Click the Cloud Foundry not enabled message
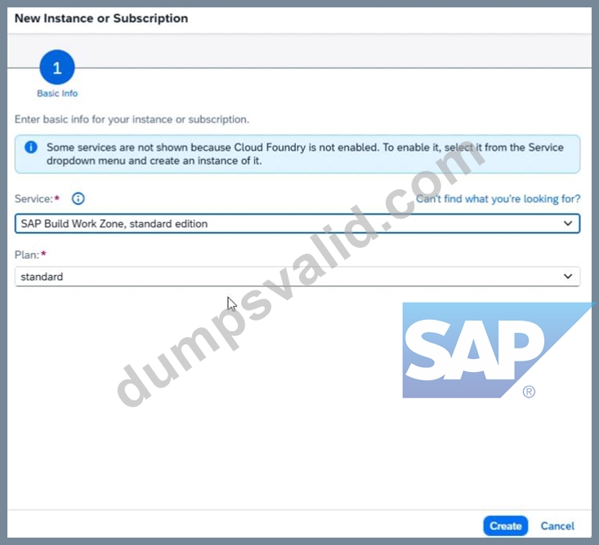Viewport: 599px width, 545px height. pyautogui.click(x=305, y=154)
